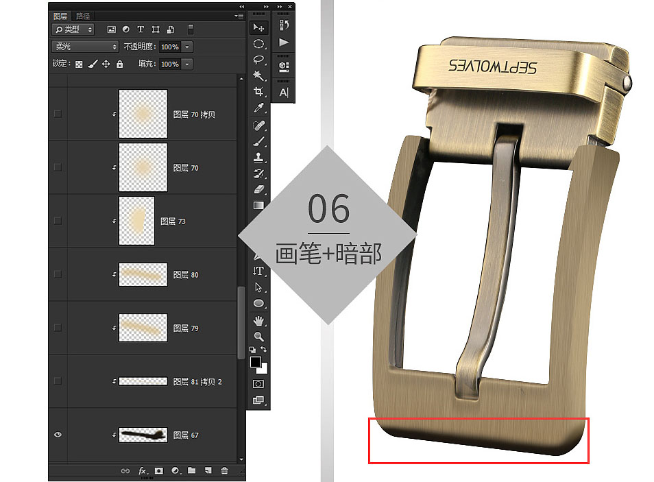Switch to the 图层 tab
Viewport: 654px width, 482px height.
(x=60, y=16)
